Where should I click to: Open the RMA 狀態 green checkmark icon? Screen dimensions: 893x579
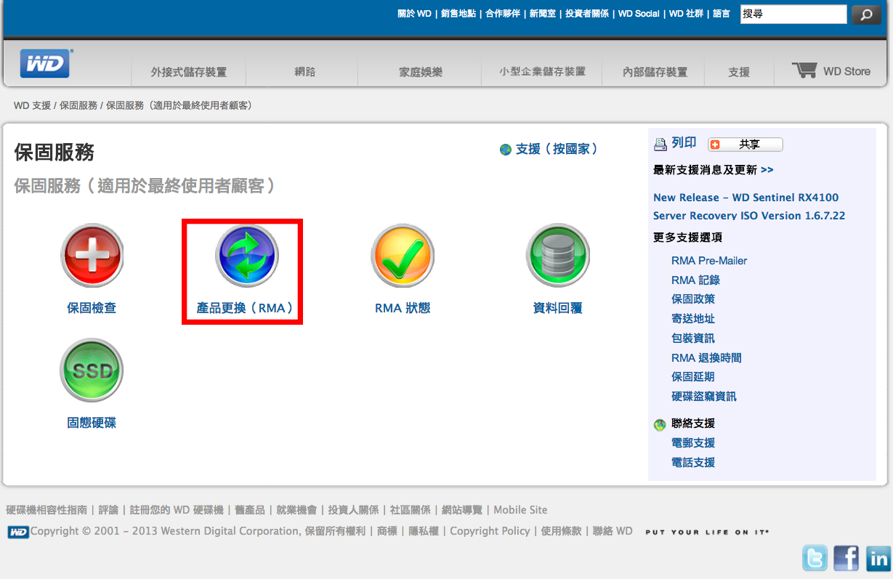click(403, 256)
